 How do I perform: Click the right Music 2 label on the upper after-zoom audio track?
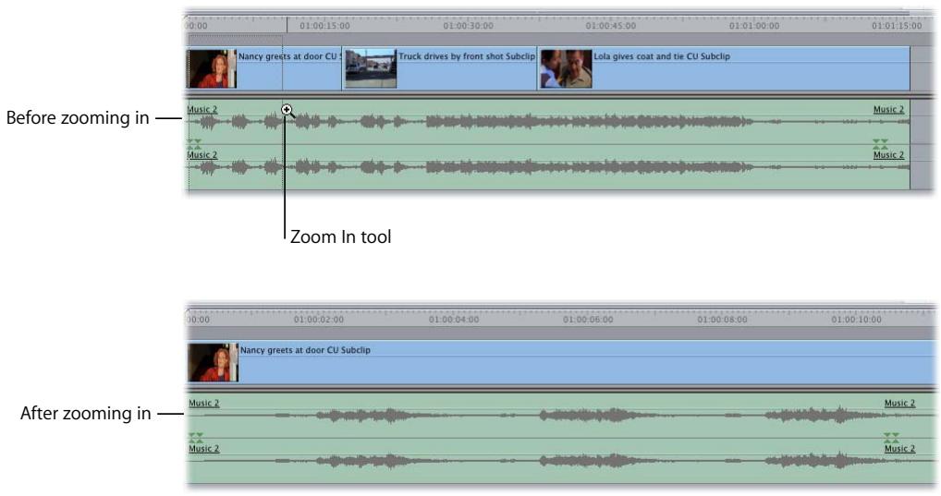[x=900, y=403]
